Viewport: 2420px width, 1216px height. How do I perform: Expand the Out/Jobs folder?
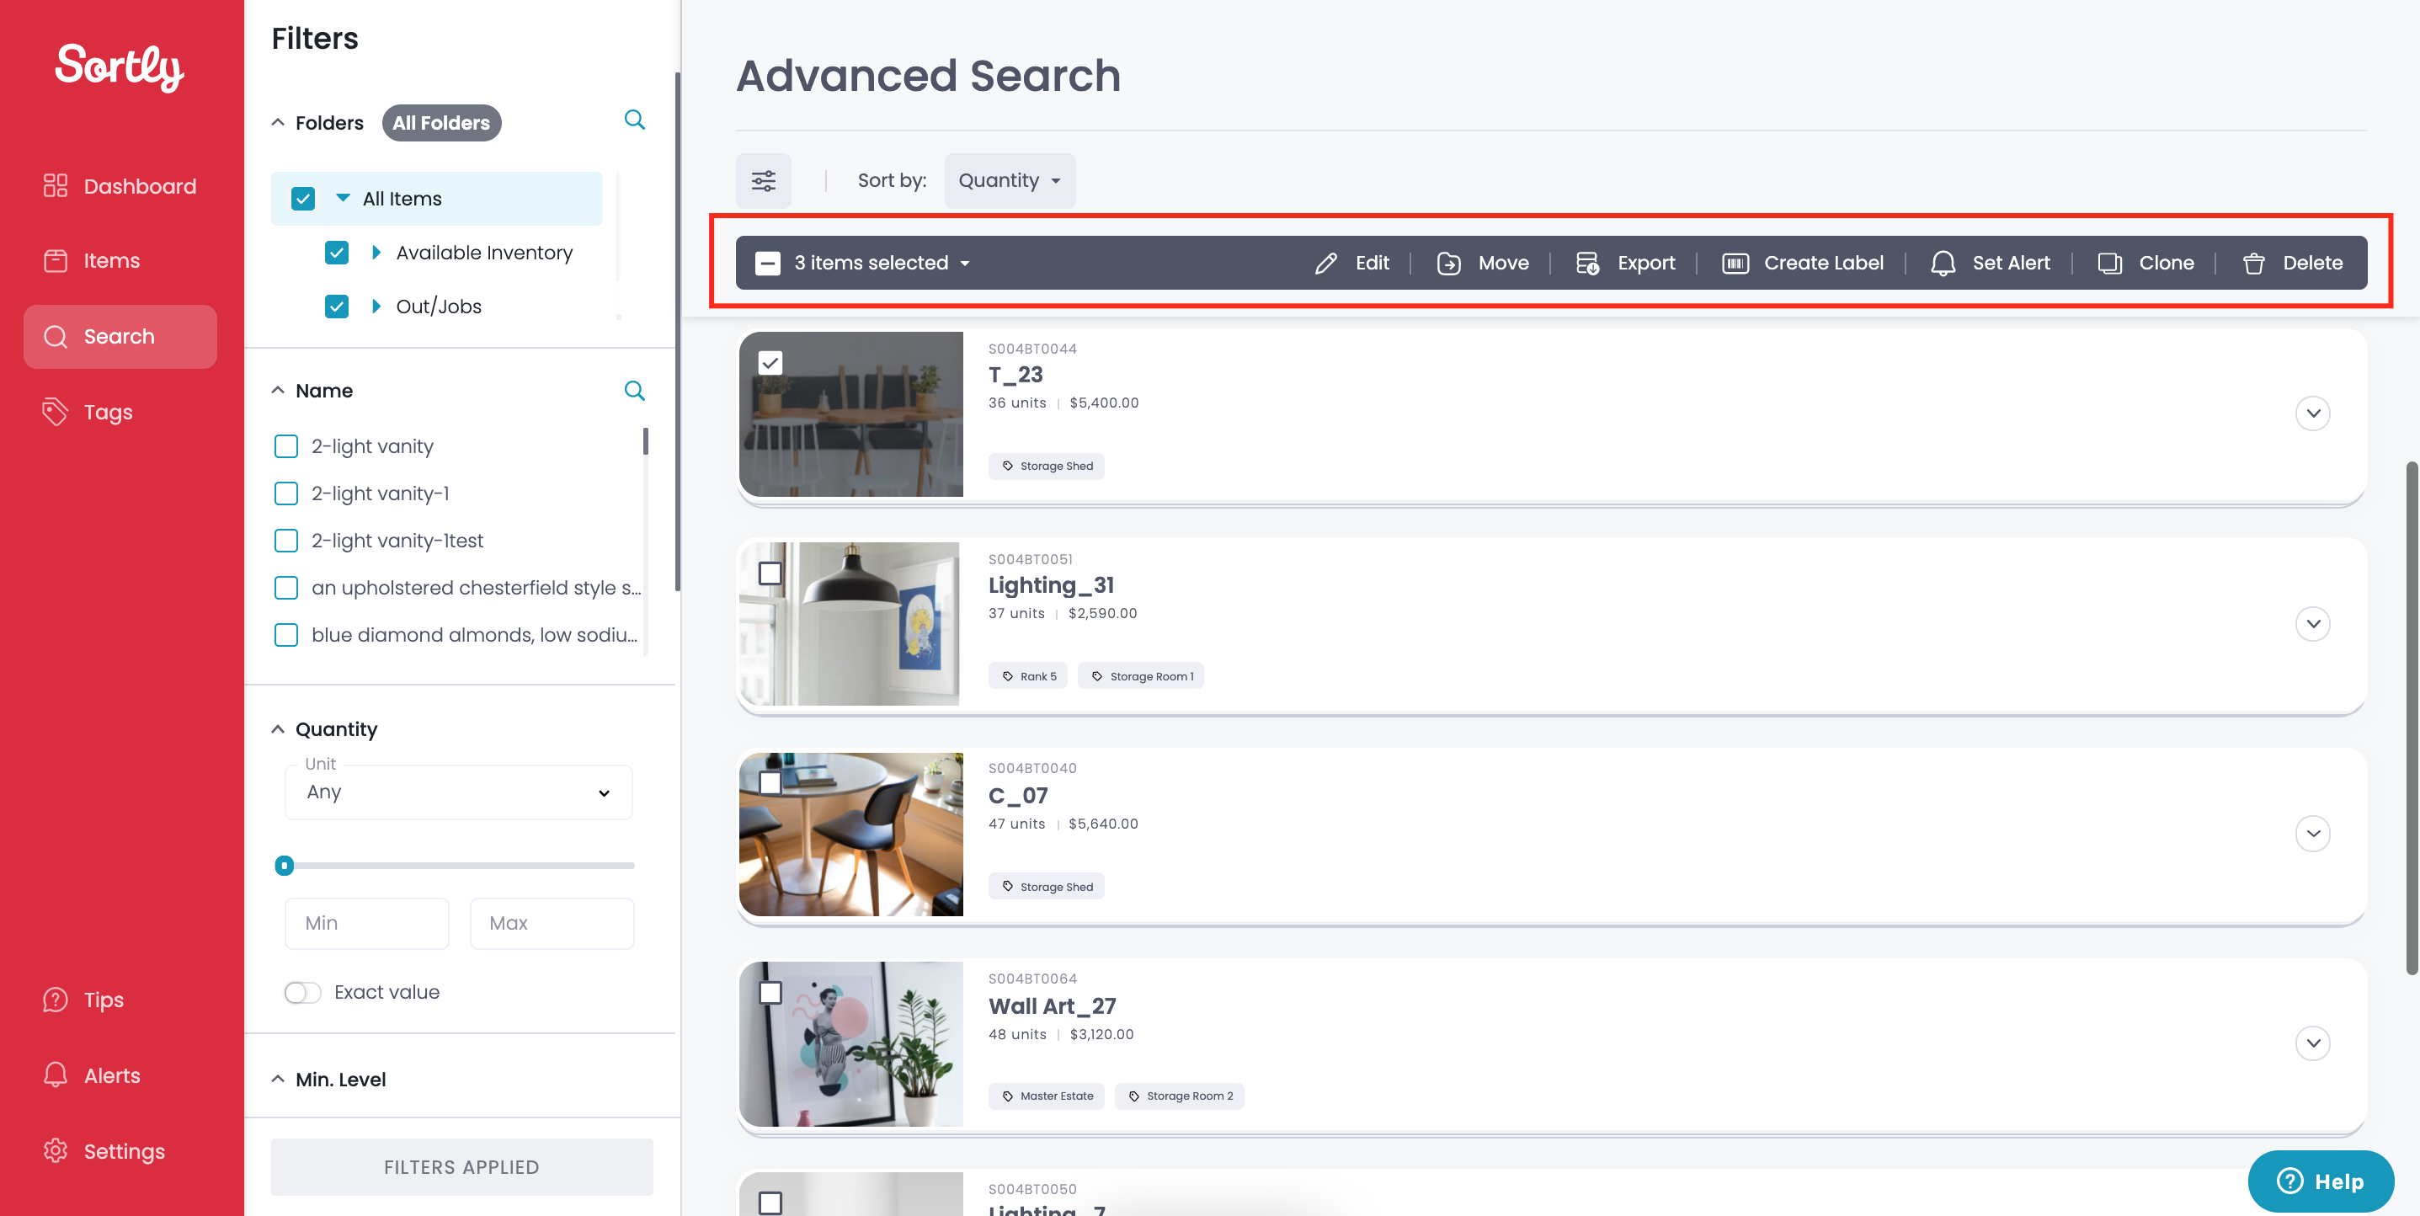click(376, 307)
